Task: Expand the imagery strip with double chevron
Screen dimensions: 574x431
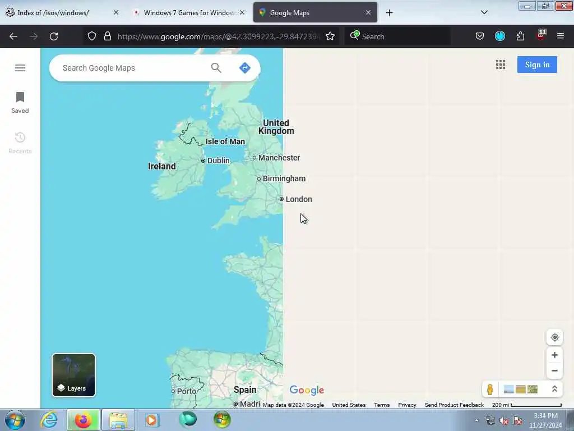Action: [554, 389]
